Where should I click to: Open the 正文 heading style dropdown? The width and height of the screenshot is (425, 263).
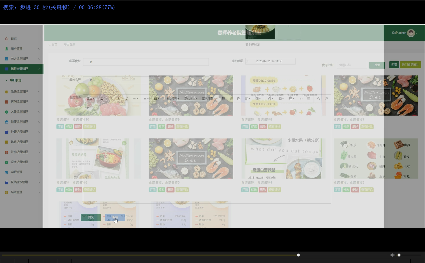click(91, 99)
